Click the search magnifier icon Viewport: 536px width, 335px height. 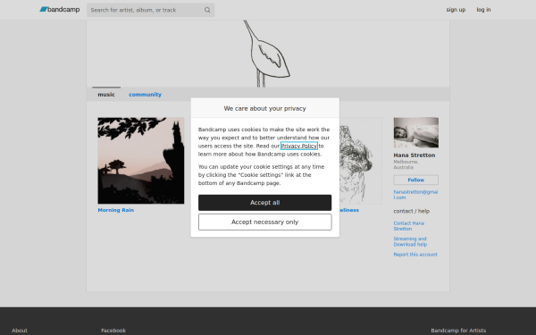click(207, 10)
